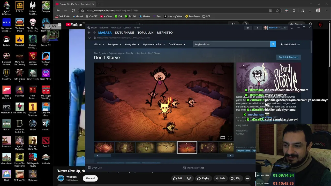Launch No Man's Sky shortcut
Viewport: 331px width, 186px height.
coord(19,109)
